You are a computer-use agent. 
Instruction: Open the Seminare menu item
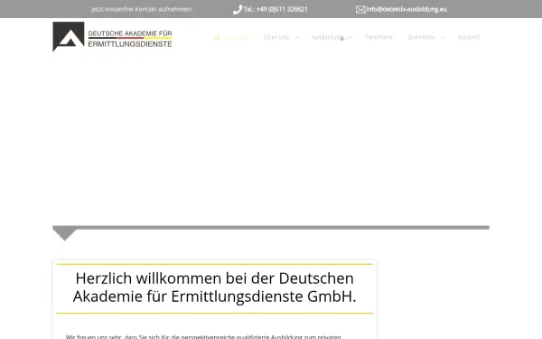point(378,37)
